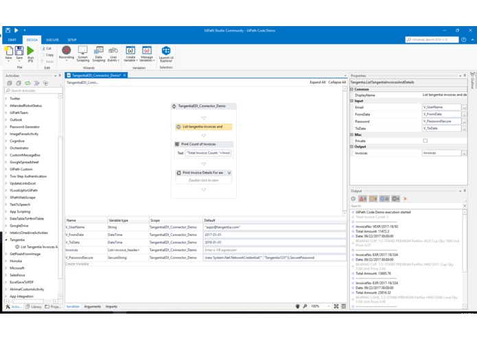477x339 pixels.
Task: Toggle timestamps clock icon in Output panel
Action: (x=353, y=198)
